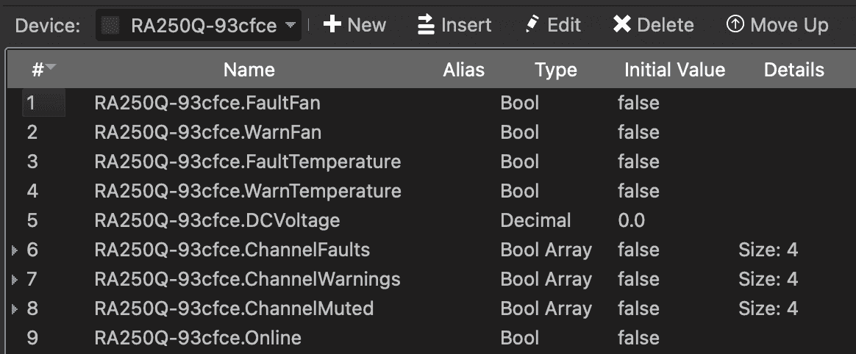Viewport: 856px width, 354px height.
Task: Select the DCVoltage variable row
Action: [x=217, y=220]
